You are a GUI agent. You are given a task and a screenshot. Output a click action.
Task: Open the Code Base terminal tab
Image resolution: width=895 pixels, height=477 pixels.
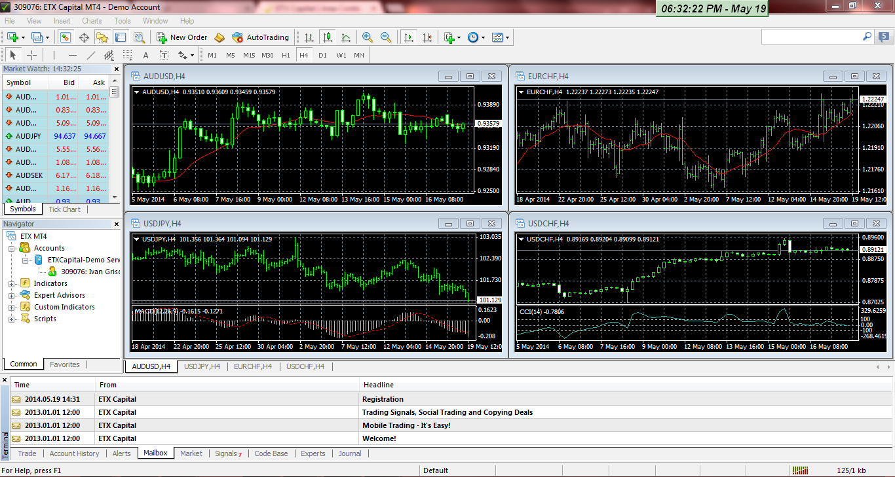[271, 453]
